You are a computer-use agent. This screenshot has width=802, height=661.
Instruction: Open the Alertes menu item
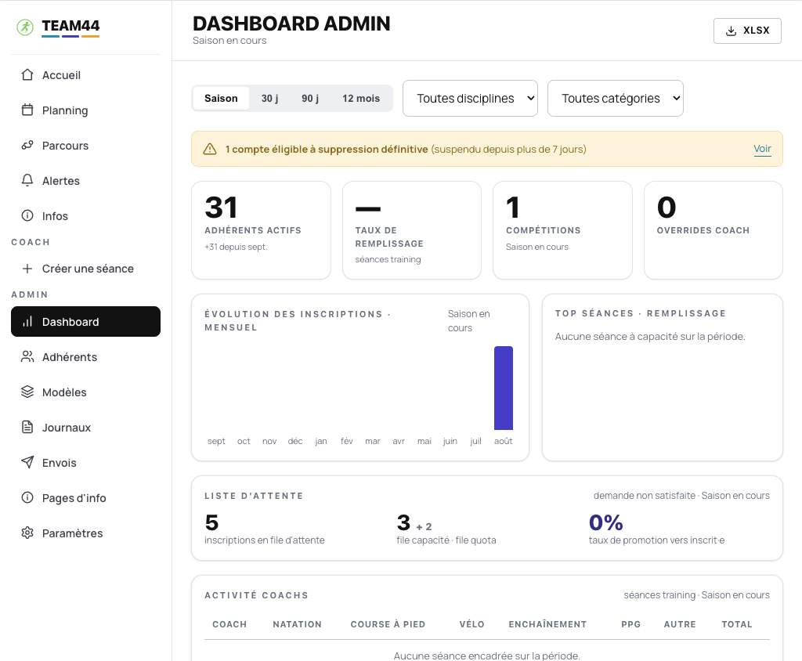[86, 181]
